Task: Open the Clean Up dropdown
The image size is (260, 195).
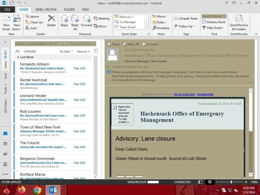Action: point(35,22)
